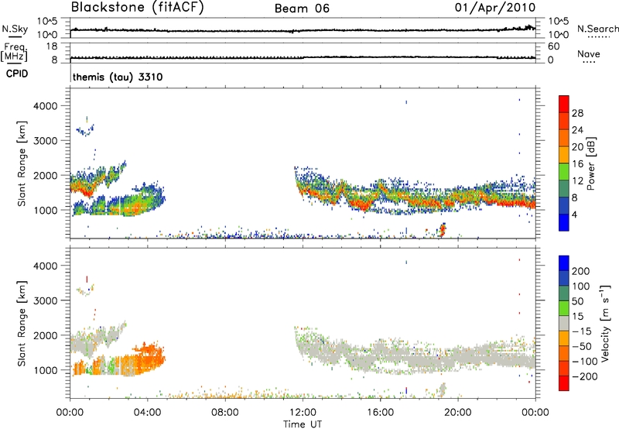Click the "200" tick on the Velocity scale

tap(581, 271)
